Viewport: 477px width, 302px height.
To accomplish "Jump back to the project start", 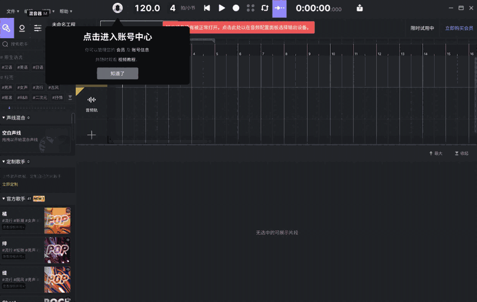I will (x=207, y=8).
